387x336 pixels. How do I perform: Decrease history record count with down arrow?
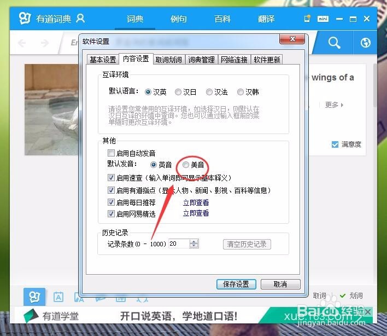coord(194,246)
